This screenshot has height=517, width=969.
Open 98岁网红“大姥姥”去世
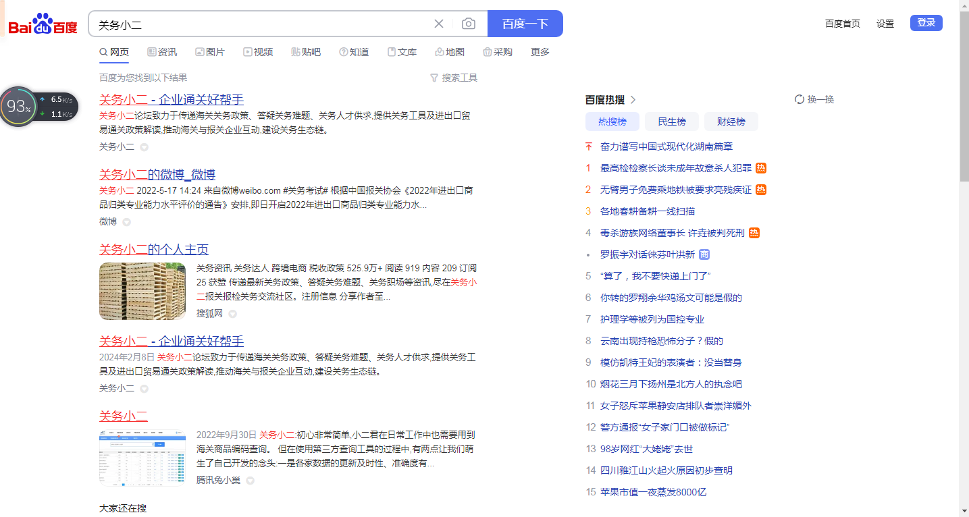pyautogui.click(x=647, y=449)
